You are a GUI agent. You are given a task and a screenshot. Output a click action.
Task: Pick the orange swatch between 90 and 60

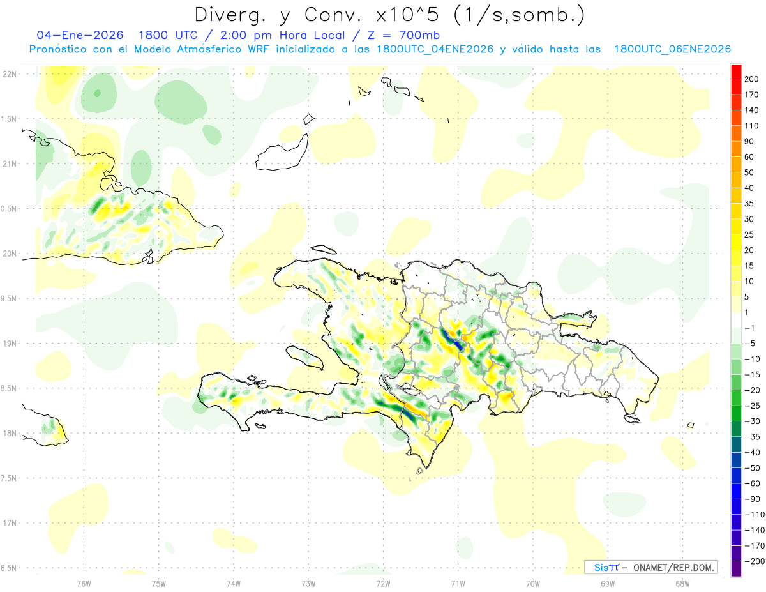pos(737,149)
